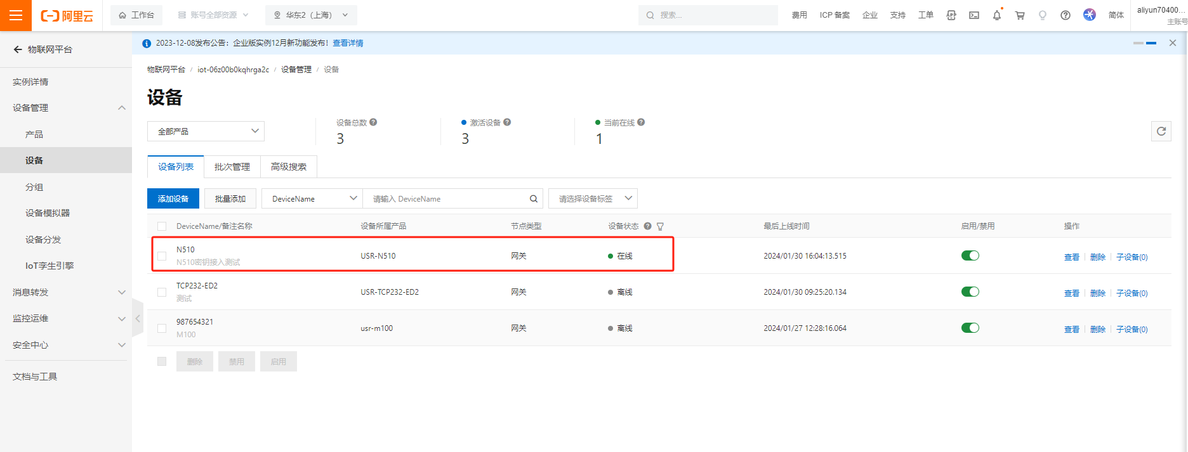
Task: Select the checkbox for device 987654321
Action: 162,328
